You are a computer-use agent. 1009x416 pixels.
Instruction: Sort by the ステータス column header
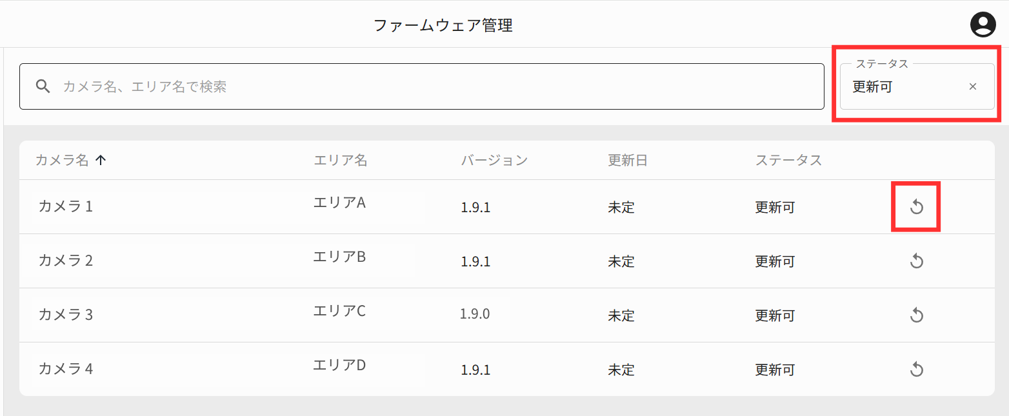click(788, 160)
